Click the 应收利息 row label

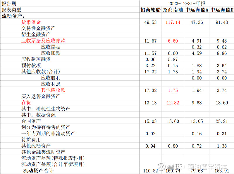tap(51, 84)
